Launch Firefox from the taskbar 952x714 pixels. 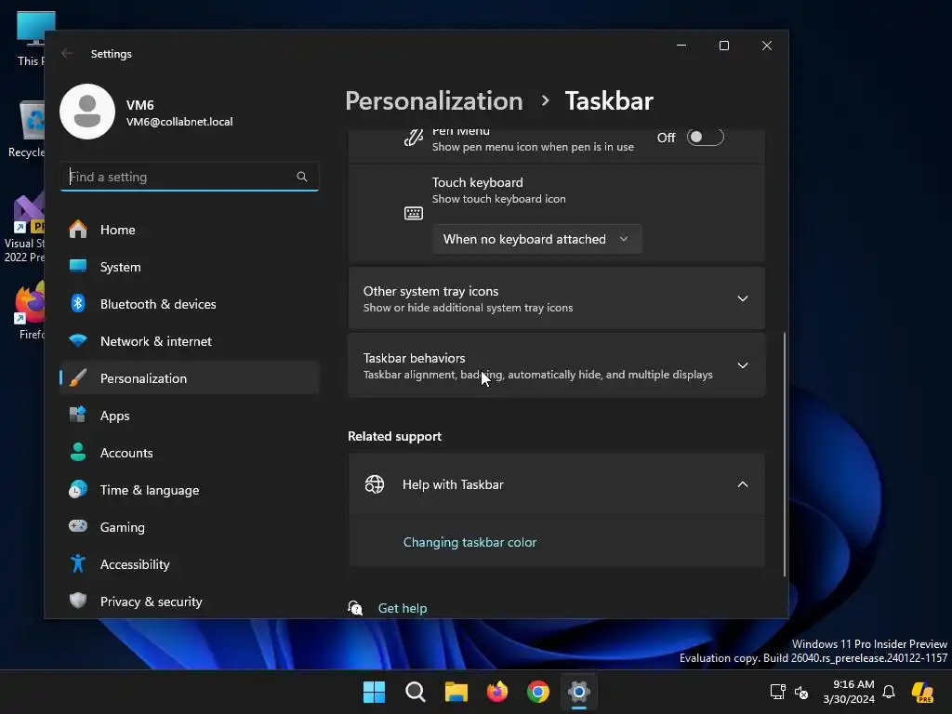tap(497, 692)
